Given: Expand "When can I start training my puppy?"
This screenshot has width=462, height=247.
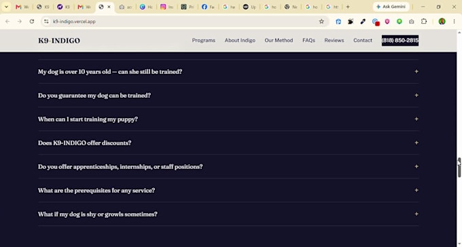Looking at the screenshot, I should tap(228, 119).
